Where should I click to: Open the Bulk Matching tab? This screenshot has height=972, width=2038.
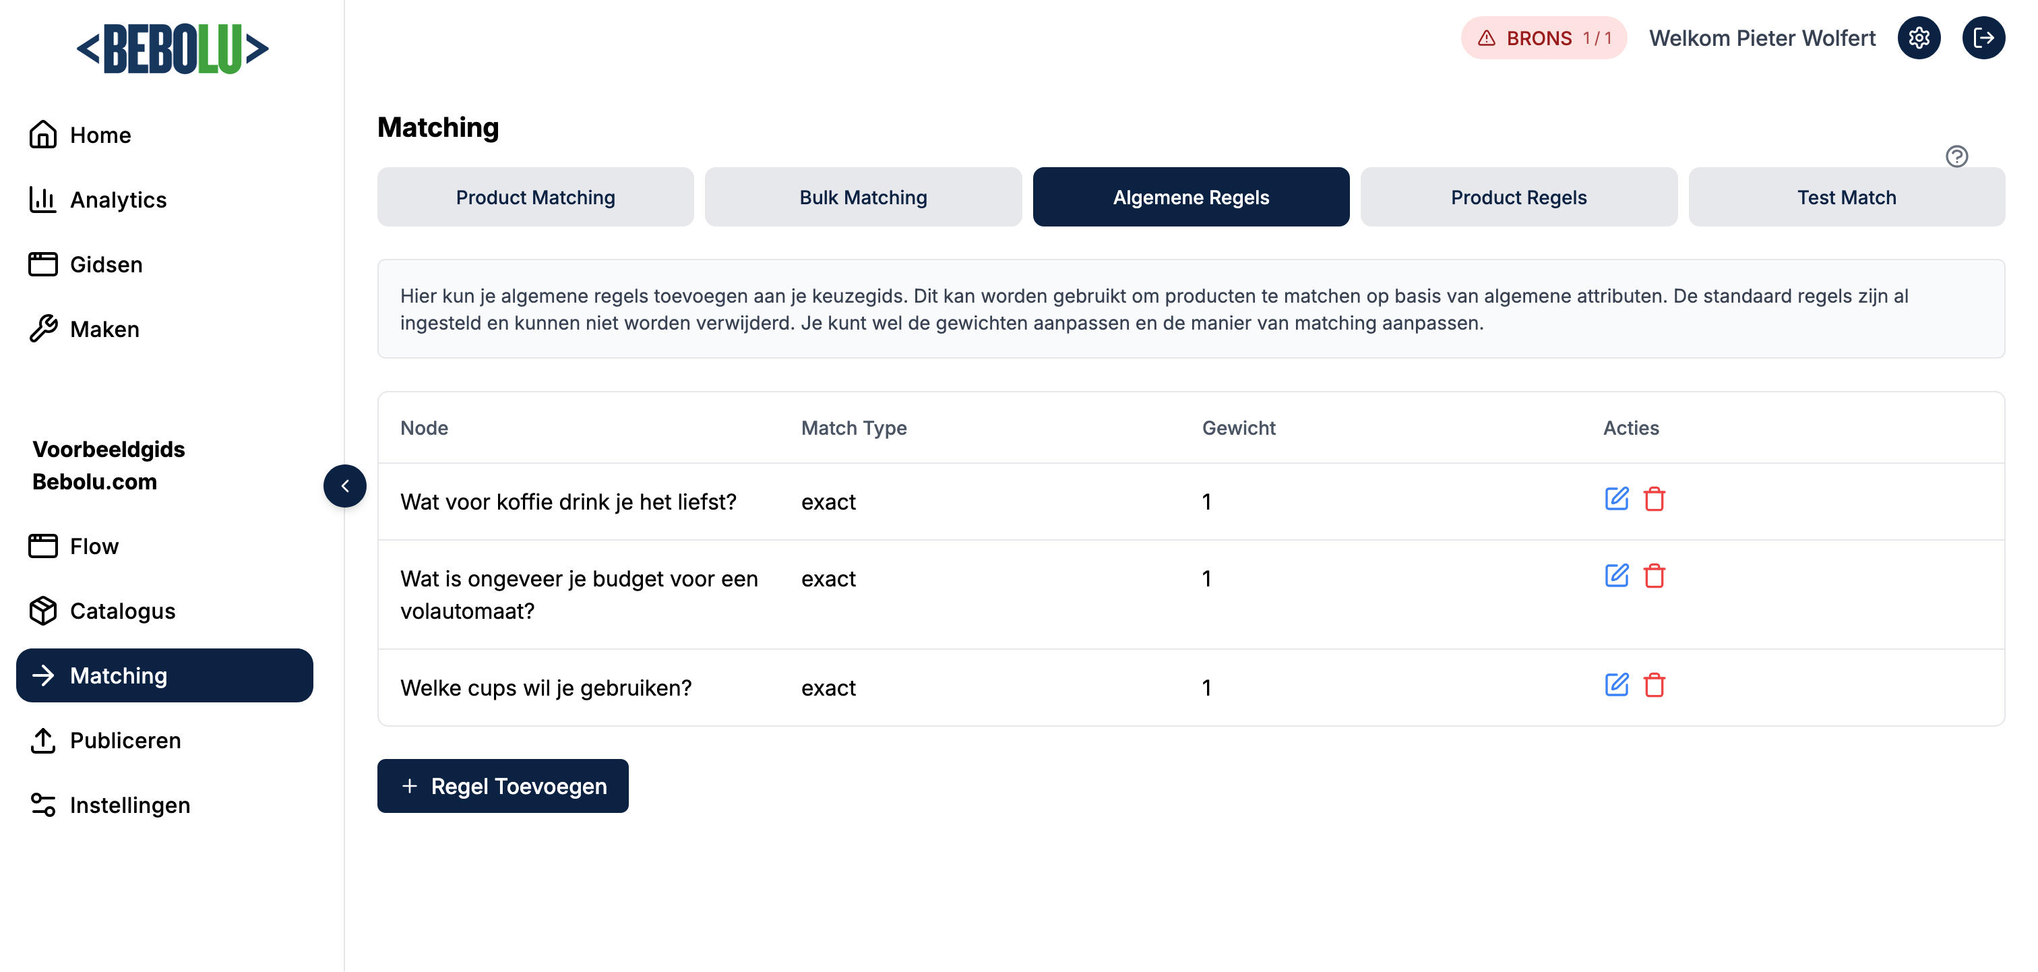[x=863, y=197]
